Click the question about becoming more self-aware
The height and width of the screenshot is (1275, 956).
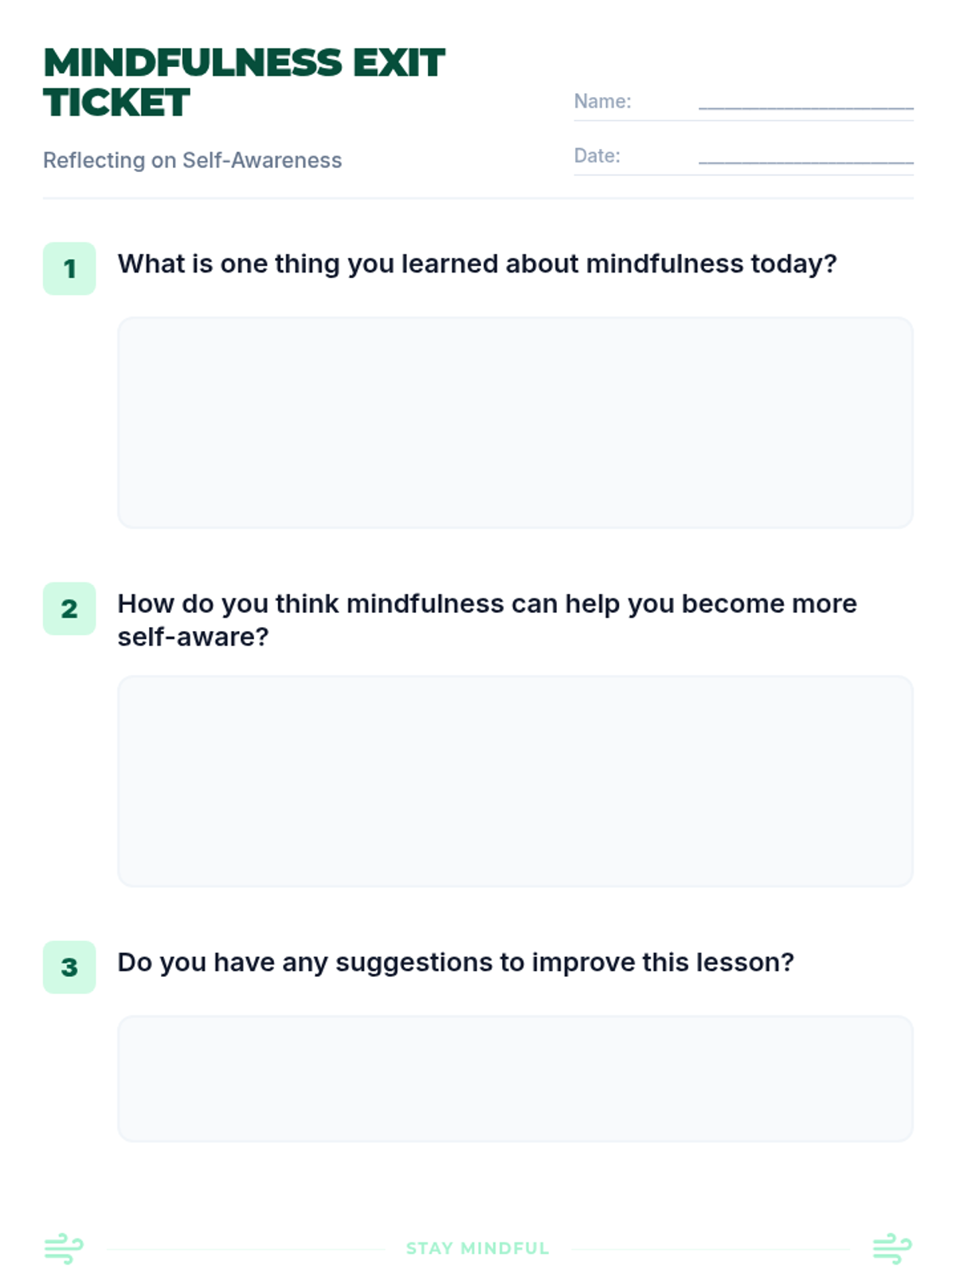click(x=487, y=620)
